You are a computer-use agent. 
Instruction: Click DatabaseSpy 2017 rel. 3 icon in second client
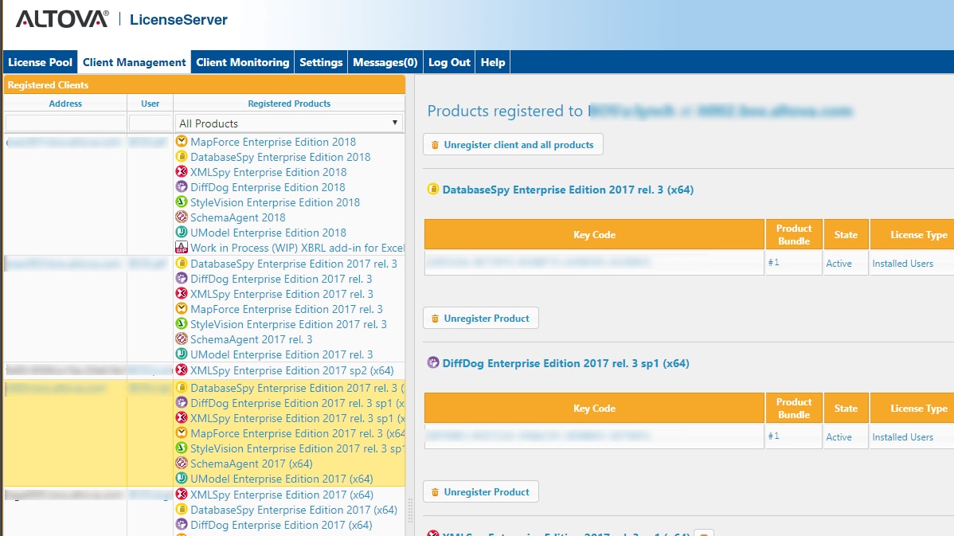click(182, 264)
